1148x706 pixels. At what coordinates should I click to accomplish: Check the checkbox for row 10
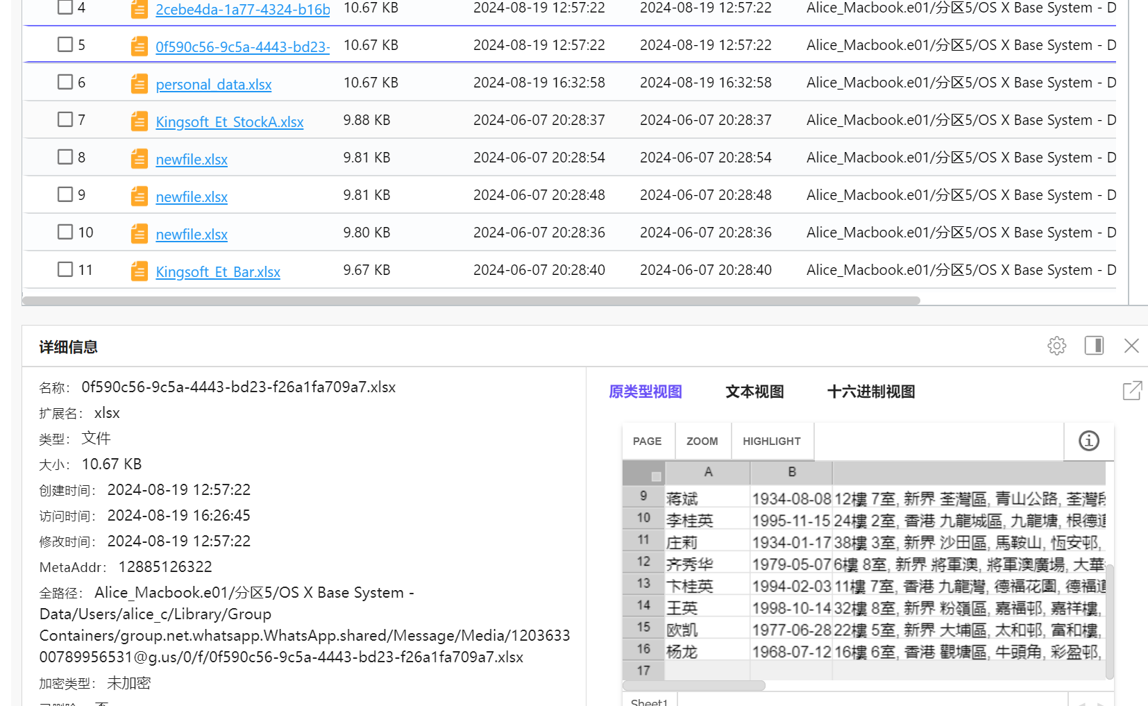[x=65, y=232]
